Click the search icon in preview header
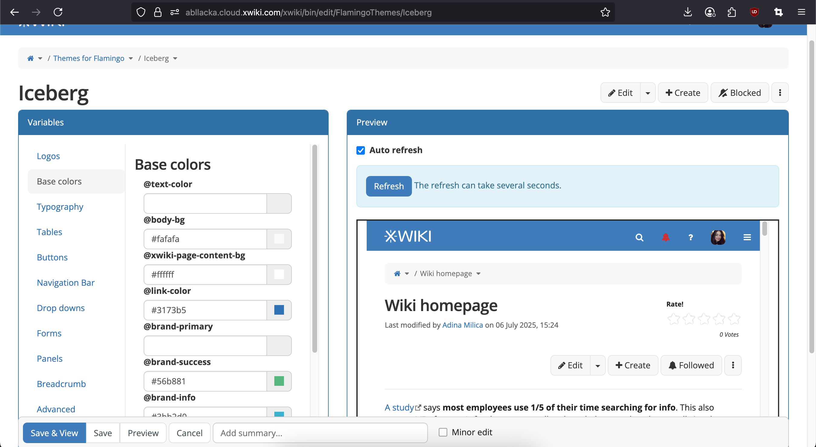The width and height of the screenshot is (816, 447). pyautogui.click(x=639, y=237)
